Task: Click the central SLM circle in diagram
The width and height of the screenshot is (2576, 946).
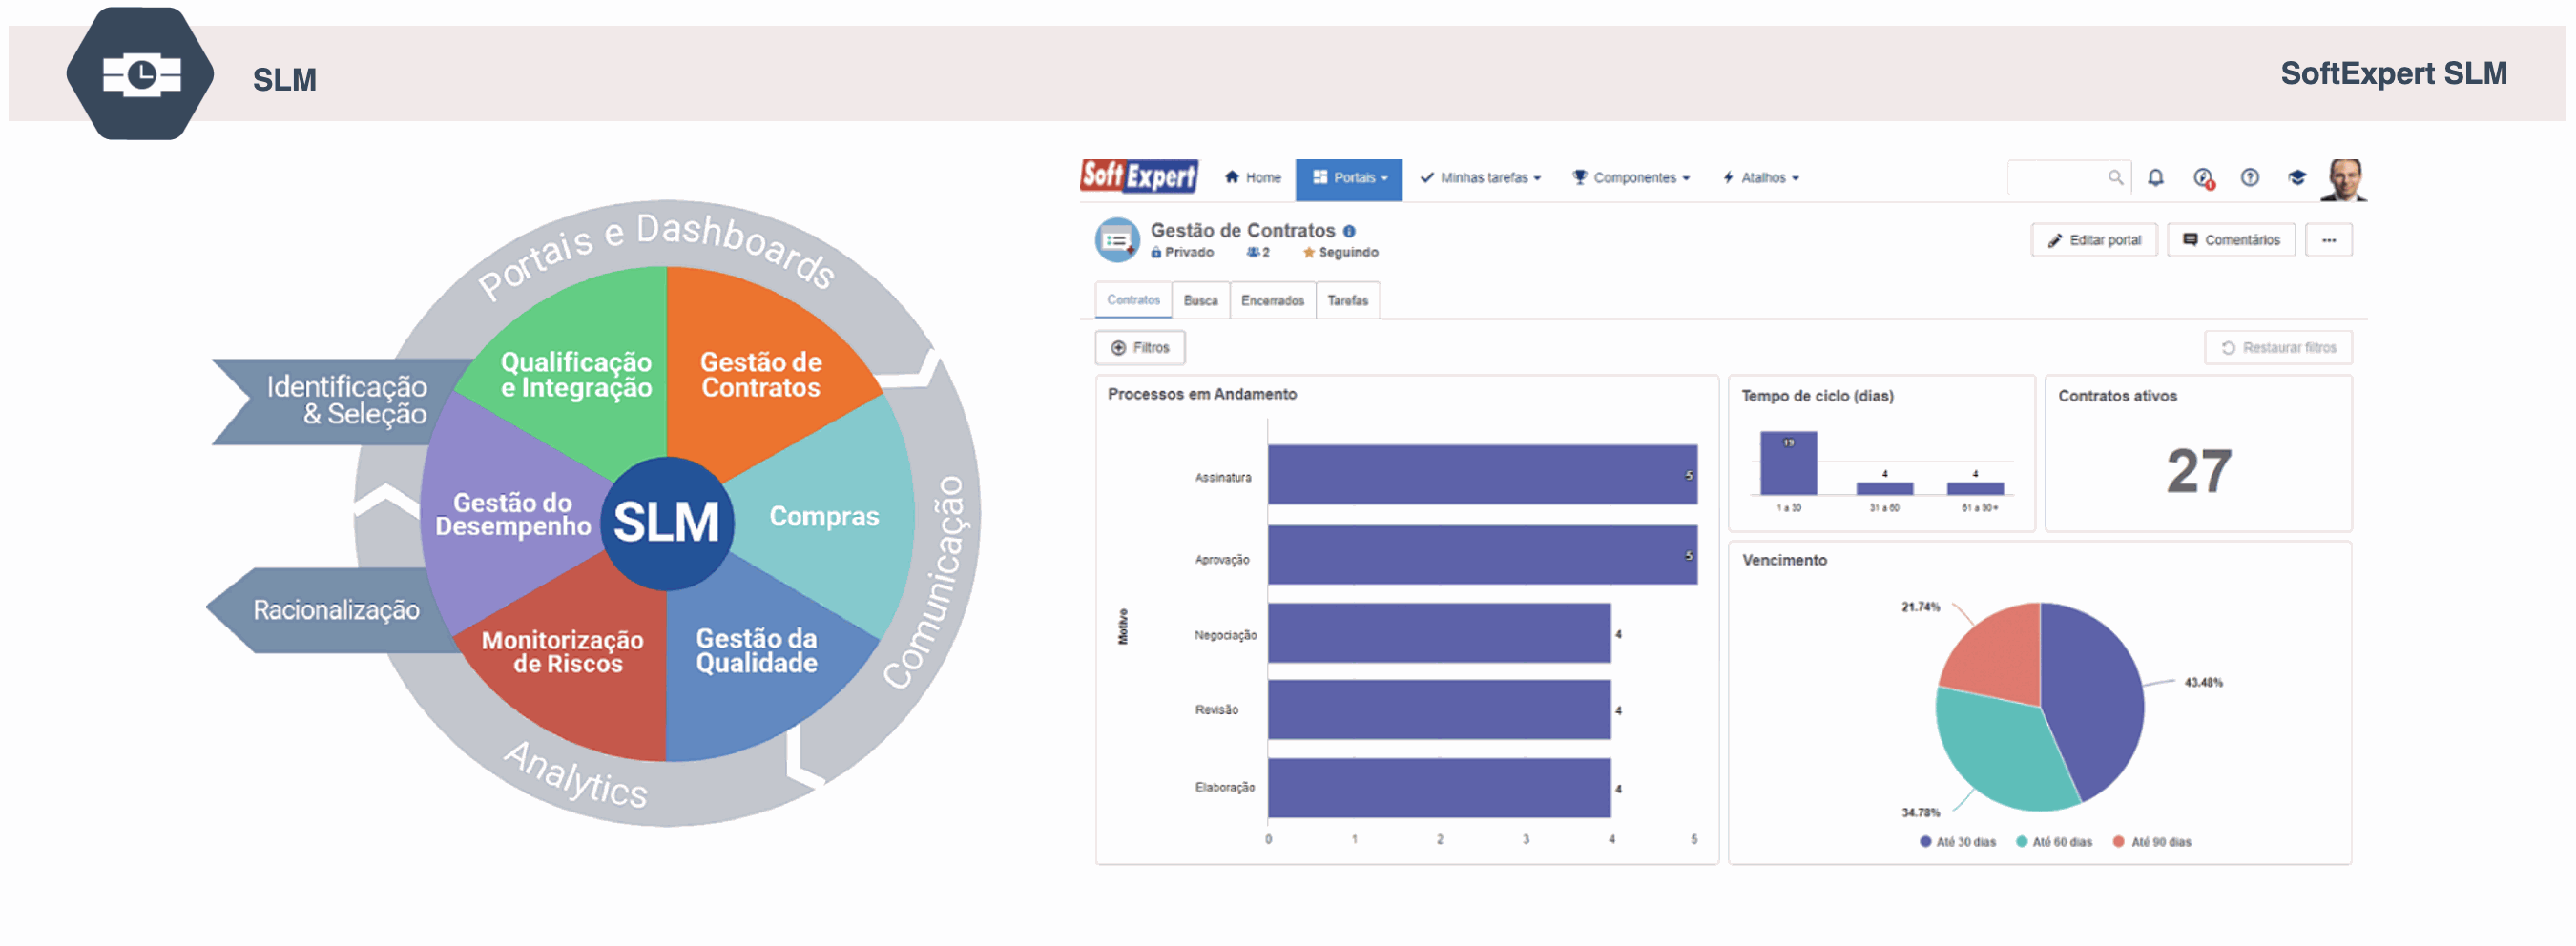Action: 667,523
